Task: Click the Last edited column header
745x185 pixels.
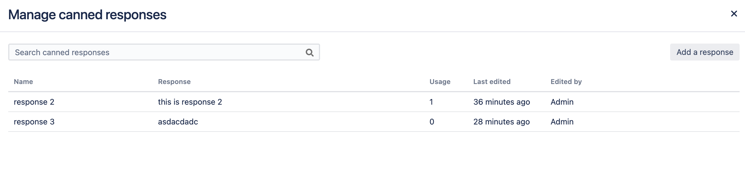Action: click(x=492, y=82)
